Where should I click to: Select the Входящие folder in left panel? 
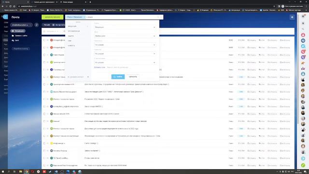[18, 31]
